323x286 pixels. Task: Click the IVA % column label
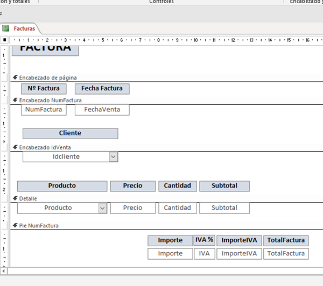204,240
